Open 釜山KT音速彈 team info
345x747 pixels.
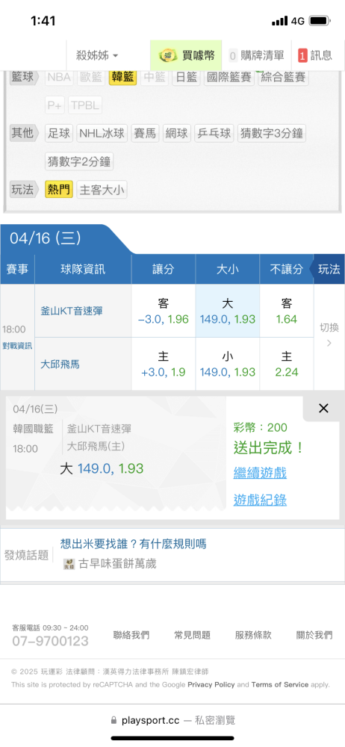click(x=72, y=311)
